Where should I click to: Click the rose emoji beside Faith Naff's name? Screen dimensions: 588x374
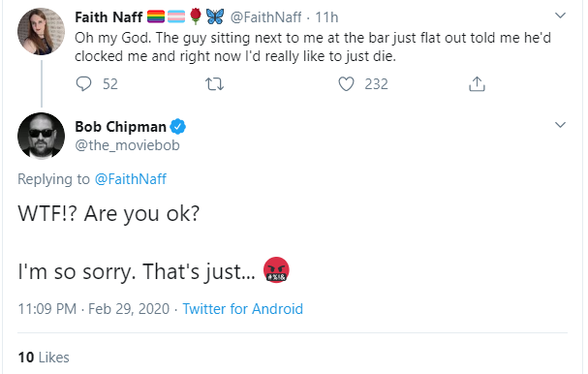(196, 16)
